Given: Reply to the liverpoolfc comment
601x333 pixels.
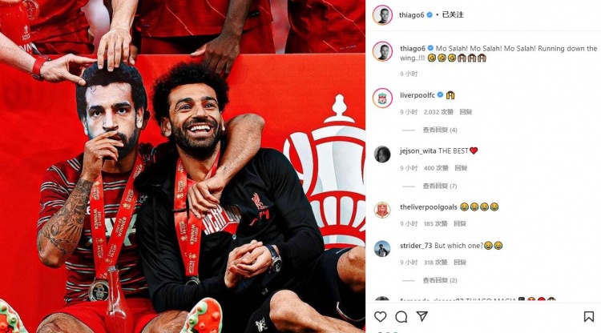Looking at the screenshot, I should point(466,112).
